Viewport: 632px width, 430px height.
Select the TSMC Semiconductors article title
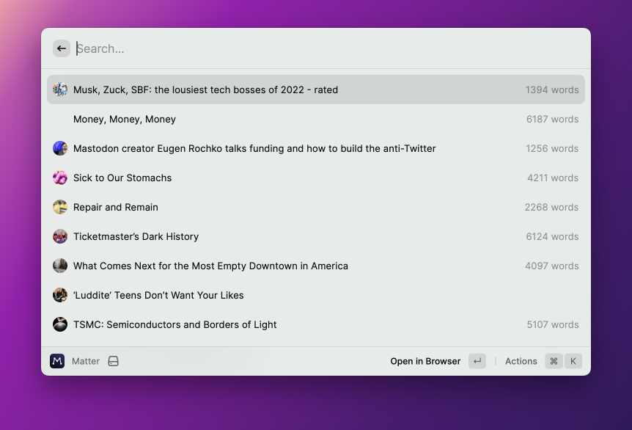[175, 324]
